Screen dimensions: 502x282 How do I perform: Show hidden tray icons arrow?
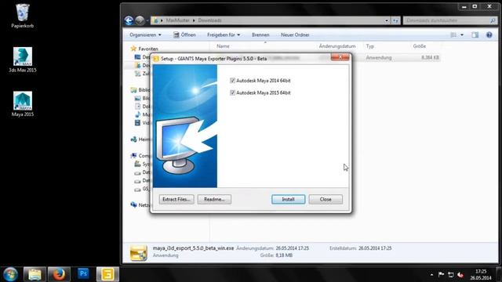pos(431,274)
